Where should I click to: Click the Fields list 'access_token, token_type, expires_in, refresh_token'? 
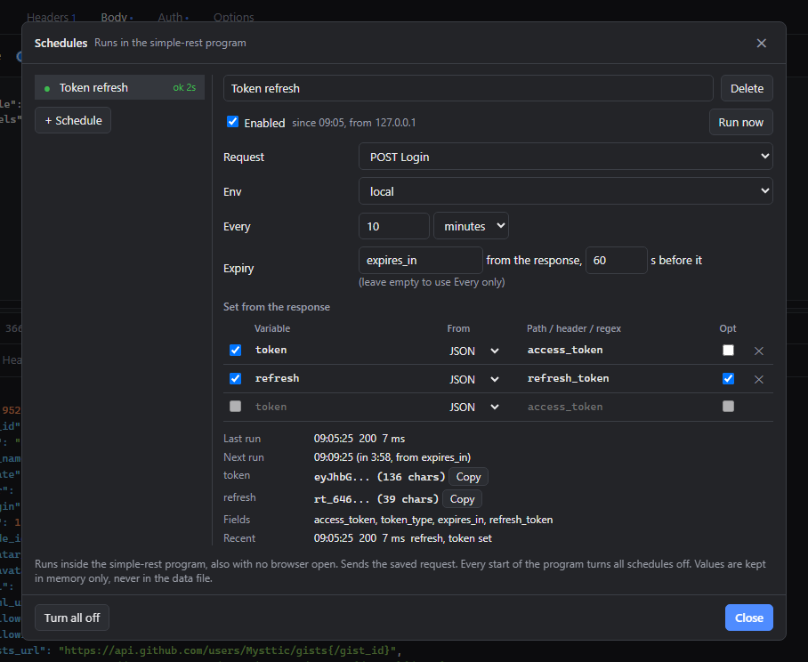[x=432, y=520]
